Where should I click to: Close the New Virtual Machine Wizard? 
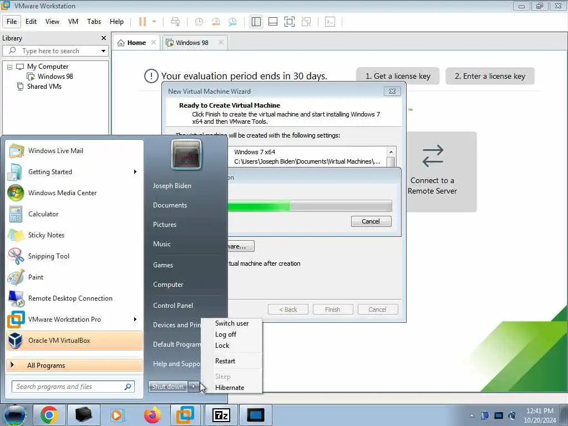click(x=392, y=92)
